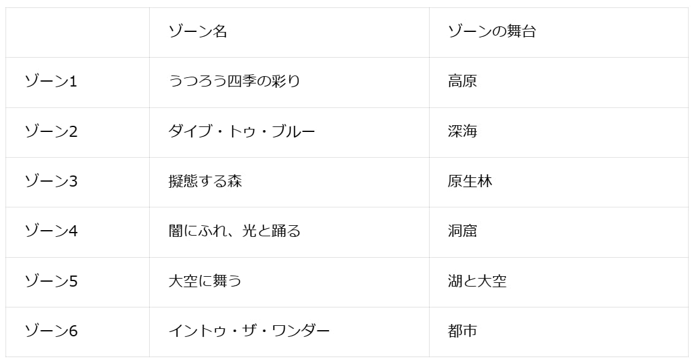Click the 原生林 stage cell
Image resolution: width=696 pixels, height=359 pixels.
[470, 182]
